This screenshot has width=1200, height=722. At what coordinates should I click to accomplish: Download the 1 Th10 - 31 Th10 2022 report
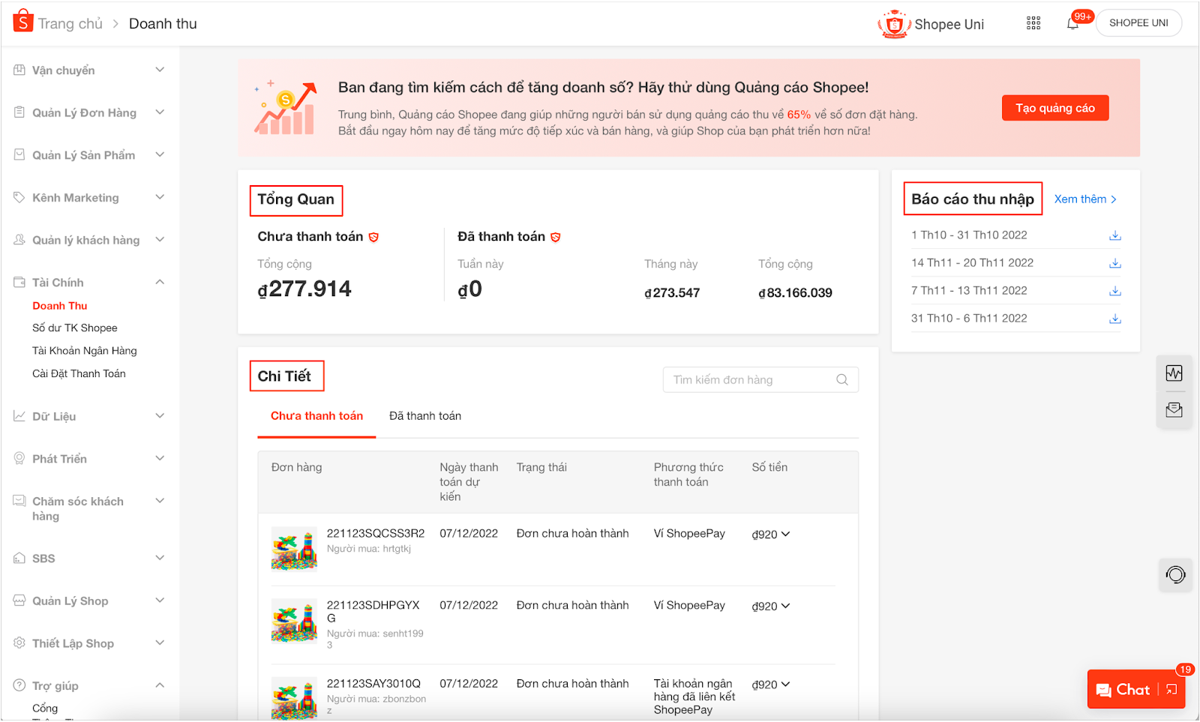pyautogui.click(x=1115, y=235)
